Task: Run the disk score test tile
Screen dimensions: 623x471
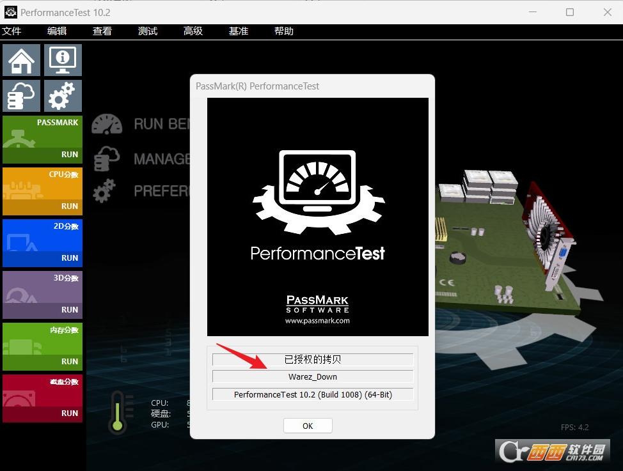Action: point(42,398)
